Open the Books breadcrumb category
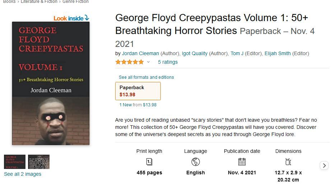Image resolution: width=336 pixels, height=184 pixels. coord(9,1)
